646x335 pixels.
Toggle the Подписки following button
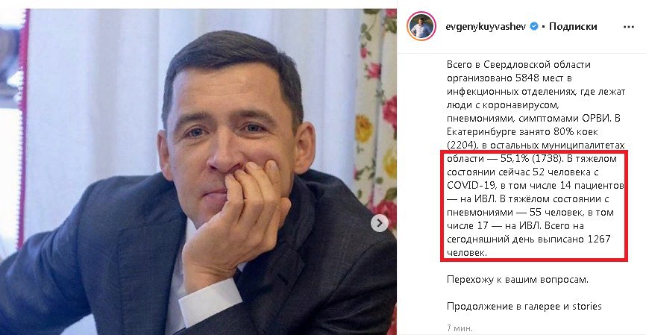point(573,26)
